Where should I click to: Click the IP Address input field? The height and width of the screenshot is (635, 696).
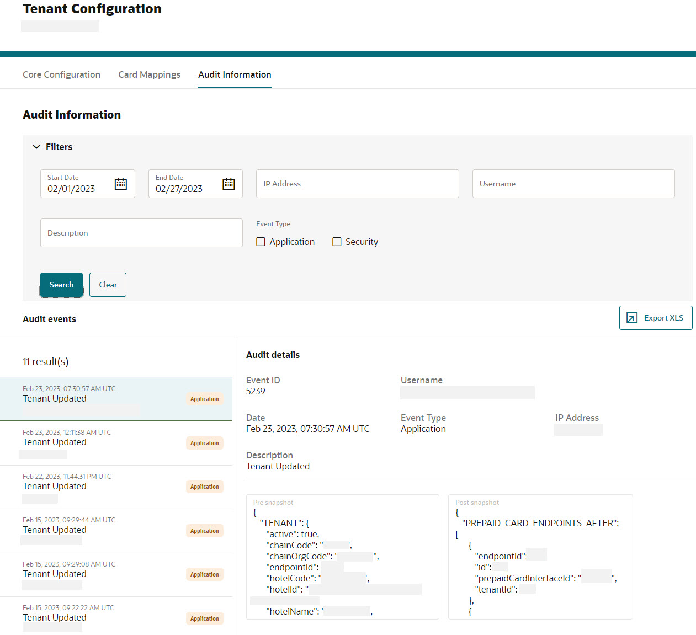[357, 184]
